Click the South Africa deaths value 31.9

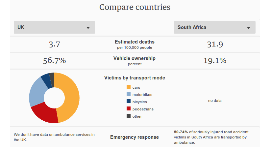tap(214, 45)
